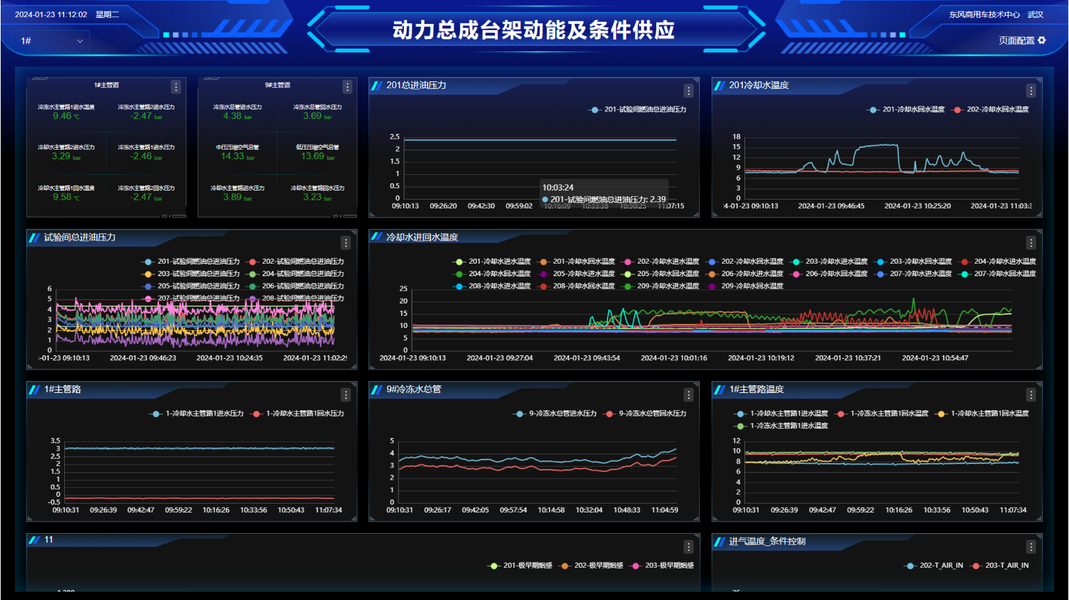This screenshot has height=600, width=1069.
Task: Toggle the 209-冷却水进水温度 legend entry
Action: point(660,286)
